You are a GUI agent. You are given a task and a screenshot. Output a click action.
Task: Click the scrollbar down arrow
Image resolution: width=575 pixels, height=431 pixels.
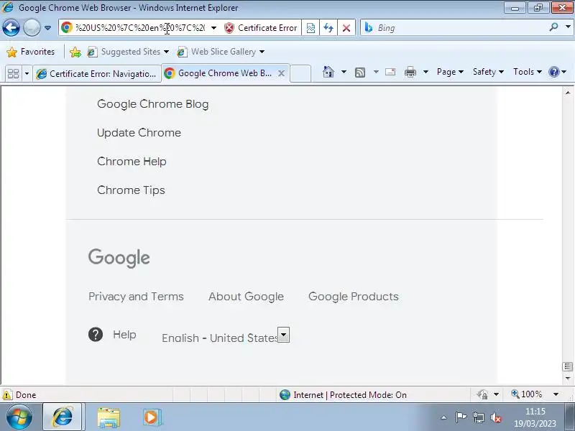(x=568, y=379)
